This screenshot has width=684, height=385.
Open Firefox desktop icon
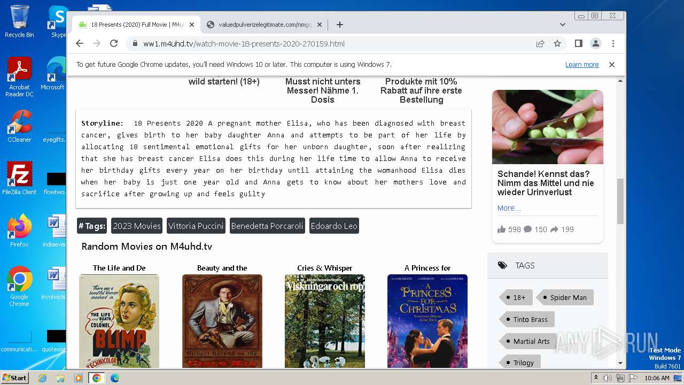(19, 230)
